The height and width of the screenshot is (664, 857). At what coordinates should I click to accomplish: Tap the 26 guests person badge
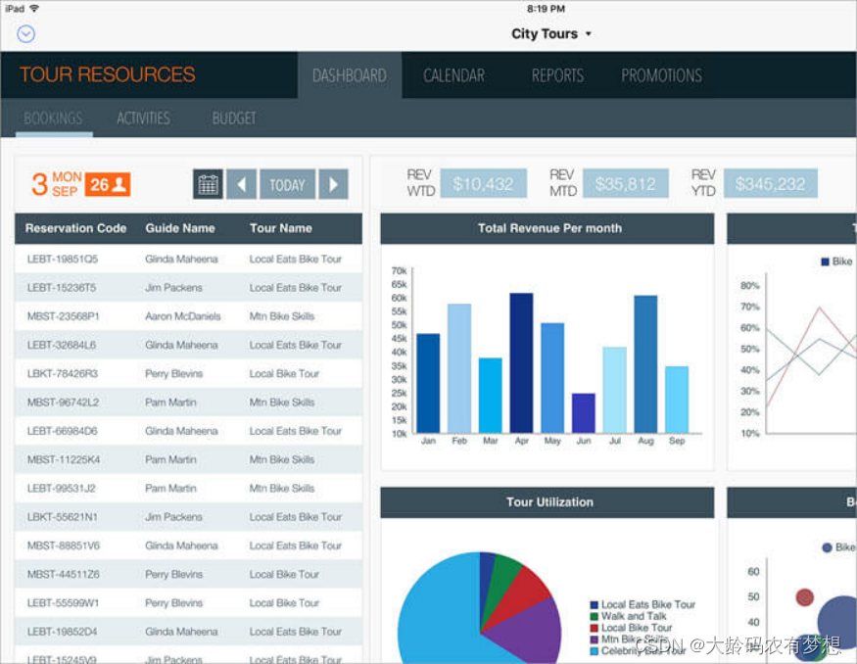click(108, 185)
